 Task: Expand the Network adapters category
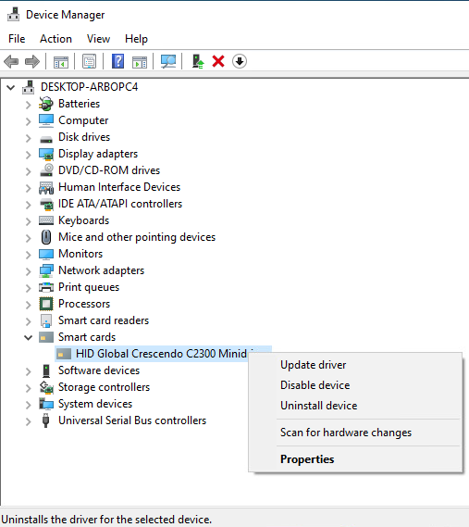(x=29, y=270)
